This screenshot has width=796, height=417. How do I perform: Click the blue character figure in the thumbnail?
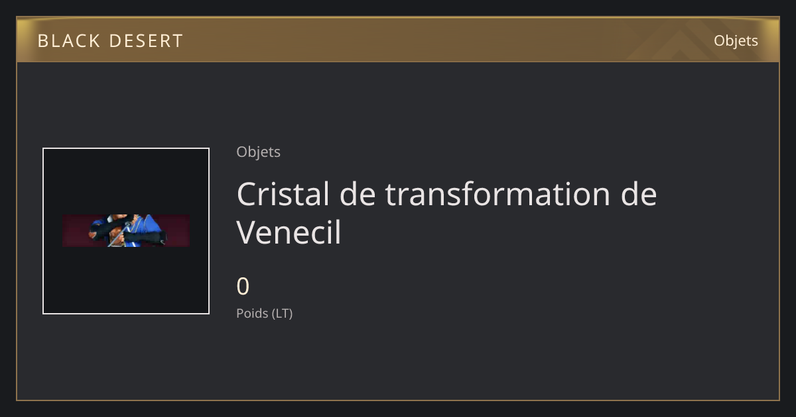click(126, 230)
